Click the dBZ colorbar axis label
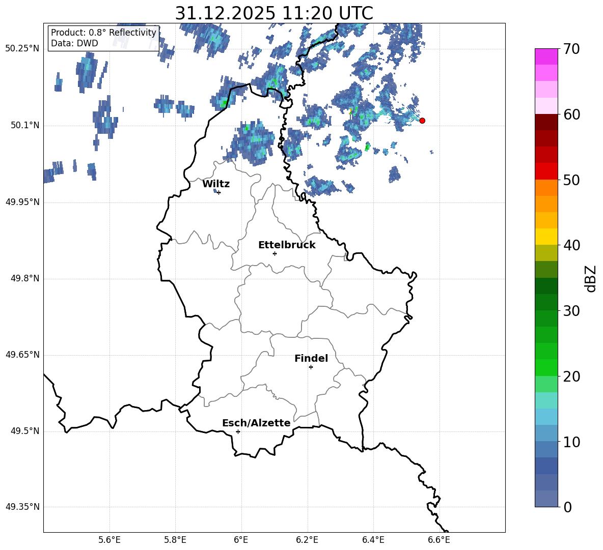Screen dimensions: 603x550 click(590, 278)
